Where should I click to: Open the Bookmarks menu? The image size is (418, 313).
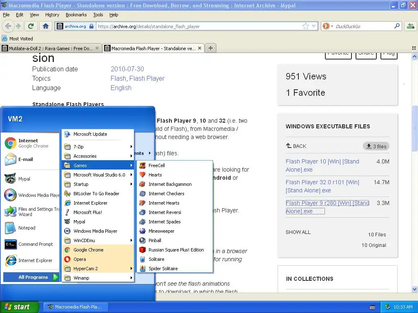[x=76, y=15]
